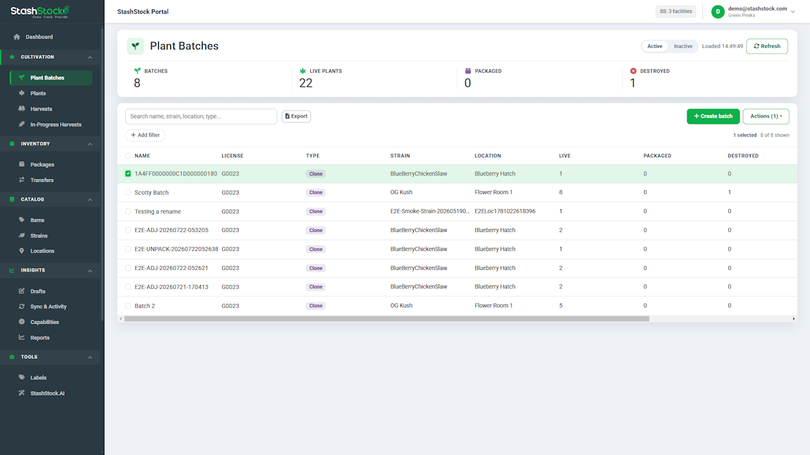Click the Labels tag icon
This screenshot has width=810, height=455.
(22, 378)
